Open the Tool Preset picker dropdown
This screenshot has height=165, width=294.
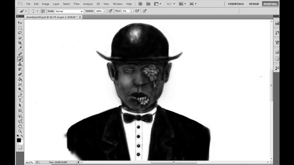point(26,11)
